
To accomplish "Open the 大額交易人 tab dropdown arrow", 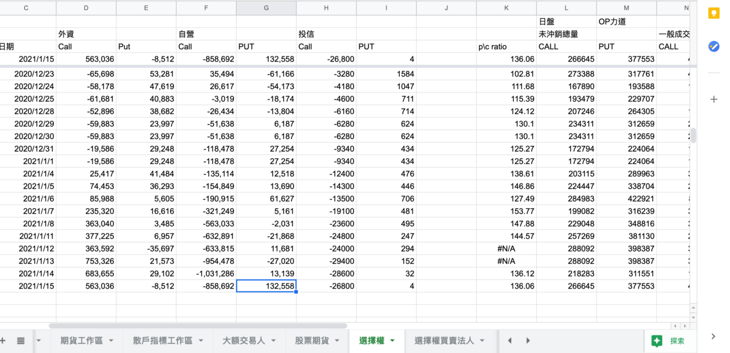I will click(273, 341).
